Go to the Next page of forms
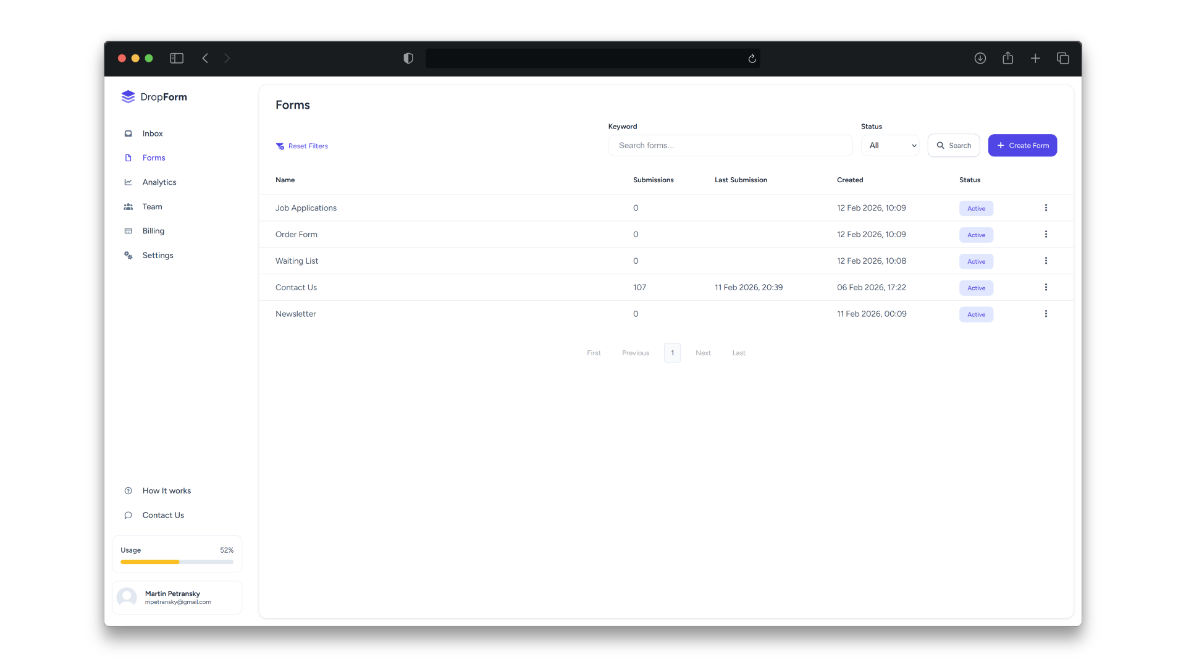This screenshot has height=667, width=1186. [x=703, y=353]
